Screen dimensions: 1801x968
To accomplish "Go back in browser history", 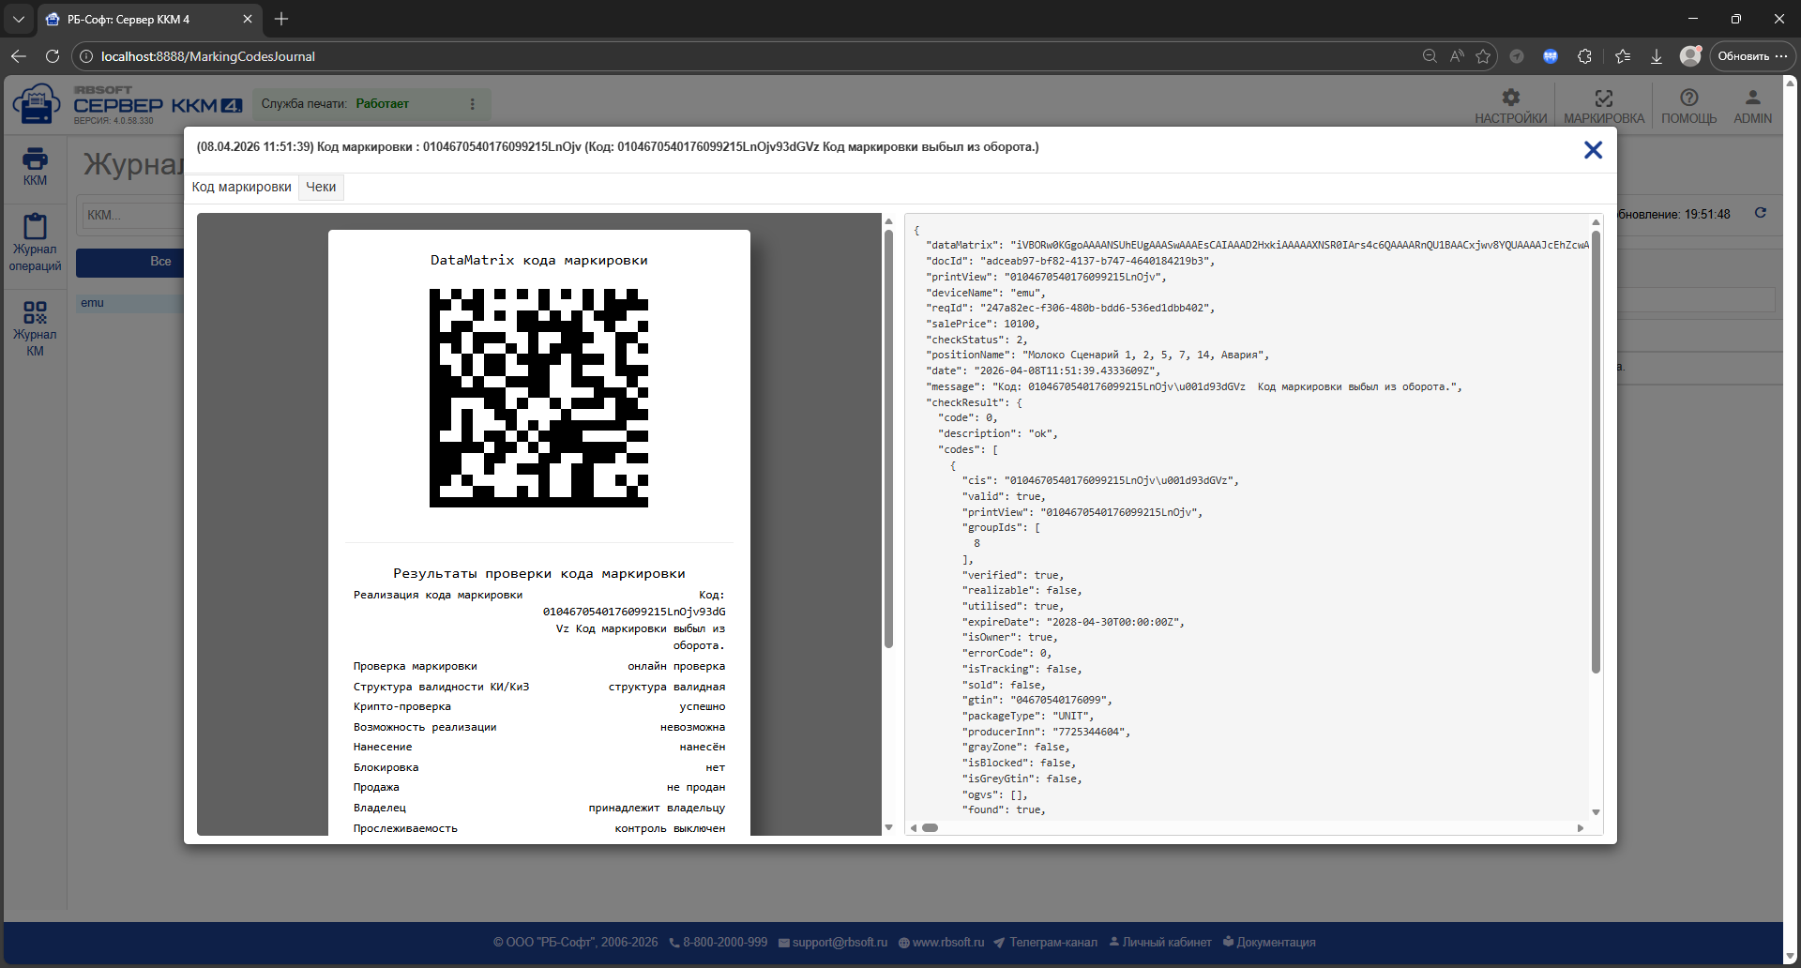I will pos(19,56).
